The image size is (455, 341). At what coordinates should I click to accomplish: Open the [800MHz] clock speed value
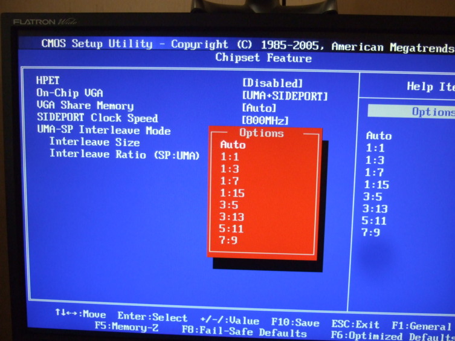[265, 120]
